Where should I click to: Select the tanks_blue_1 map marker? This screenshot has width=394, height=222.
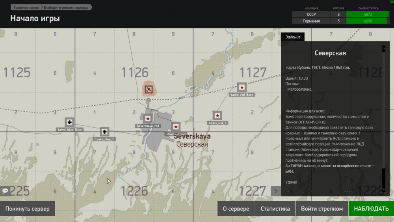click(104, 132)
